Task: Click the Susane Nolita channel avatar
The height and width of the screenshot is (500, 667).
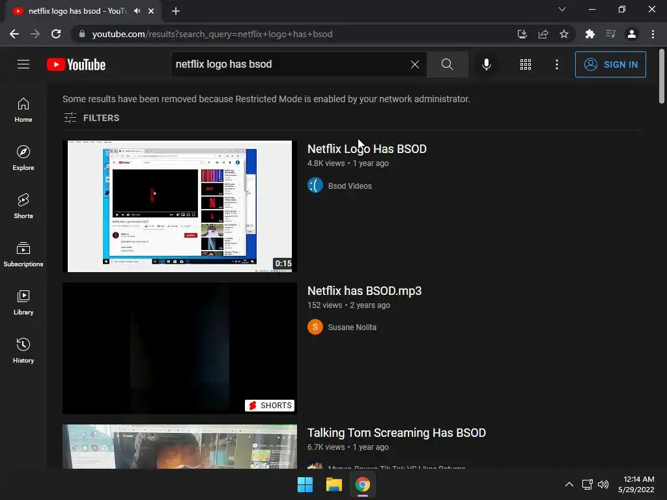Action: [315, 327]
